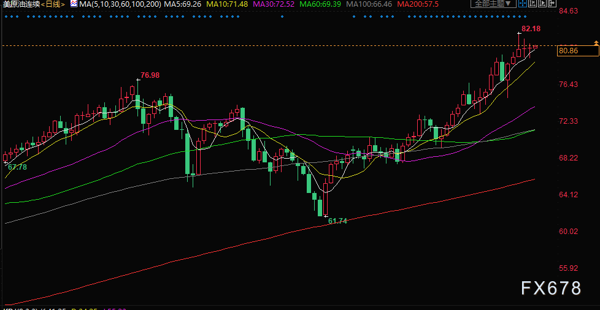Open the 全部主题 dropdown

tap(493, 4)
